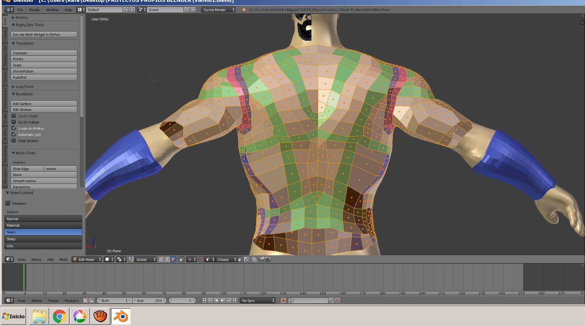Click the automatic keyframe record button
585x326 pixels.
pos(283,300)
